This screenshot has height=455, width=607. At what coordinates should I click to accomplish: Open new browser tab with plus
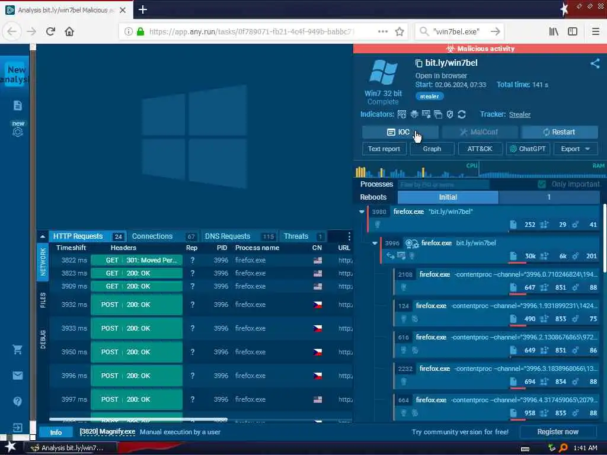[x=143, y=9]
